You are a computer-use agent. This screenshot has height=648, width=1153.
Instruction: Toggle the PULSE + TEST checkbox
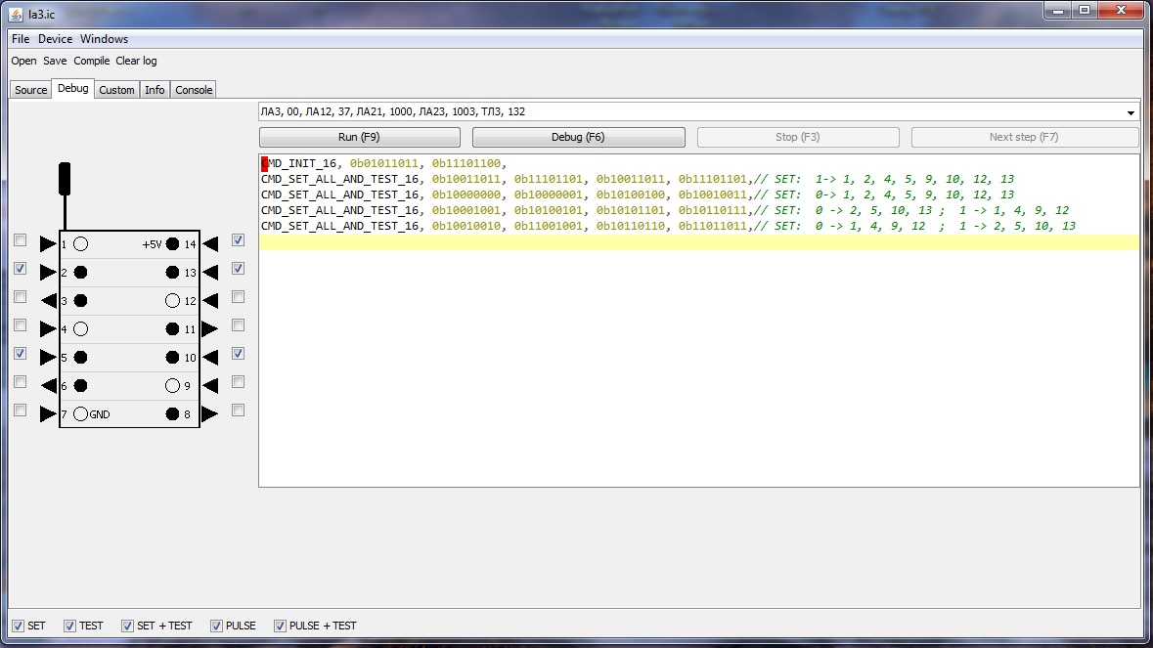click(x=281, y=626)
